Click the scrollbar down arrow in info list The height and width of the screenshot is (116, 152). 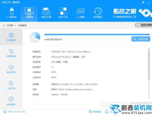coord(149,98)
